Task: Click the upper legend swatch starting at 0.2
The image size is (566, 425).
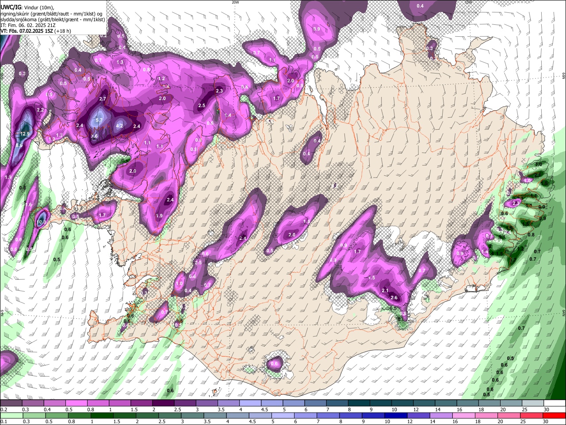Action: pyautogui.click(x=11, y=403)
